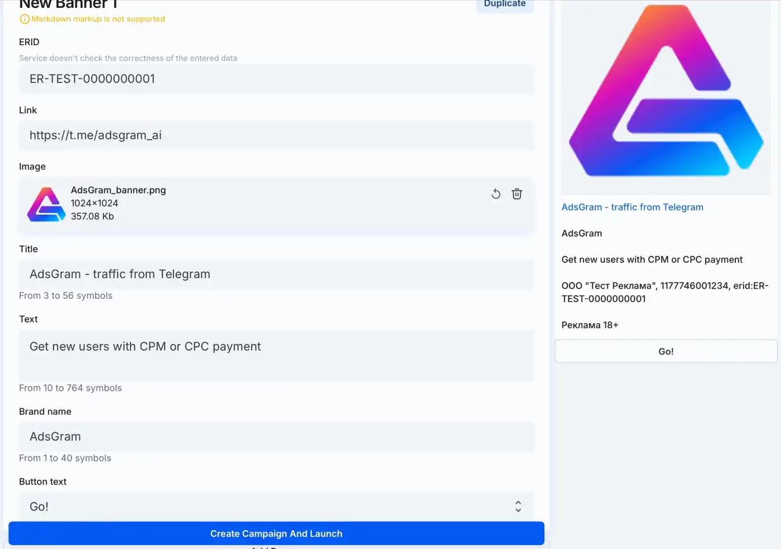Click the Markdown warning info icon
Viewport: 781px width, 549px height.
[25, 19]
